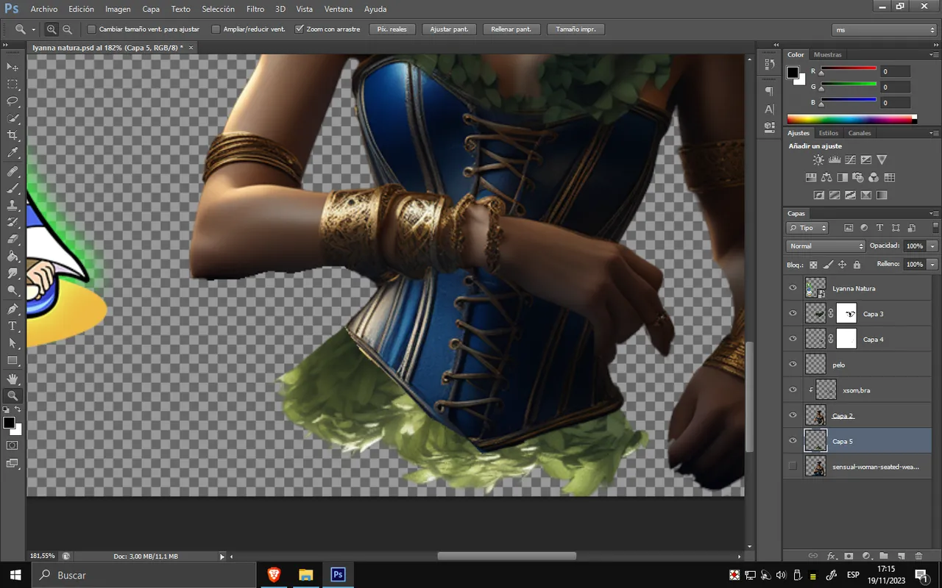The width and height of the screenshot is (942, 588).
Task: Click Delete layer trash icon
Action: (919, 556)
